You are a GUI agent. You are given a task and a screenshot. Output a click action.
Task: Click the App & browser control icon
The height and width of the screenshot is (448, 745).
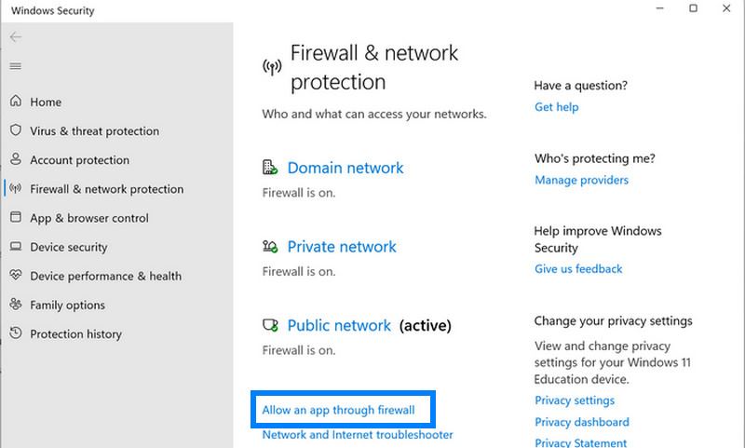pos(16,218)
